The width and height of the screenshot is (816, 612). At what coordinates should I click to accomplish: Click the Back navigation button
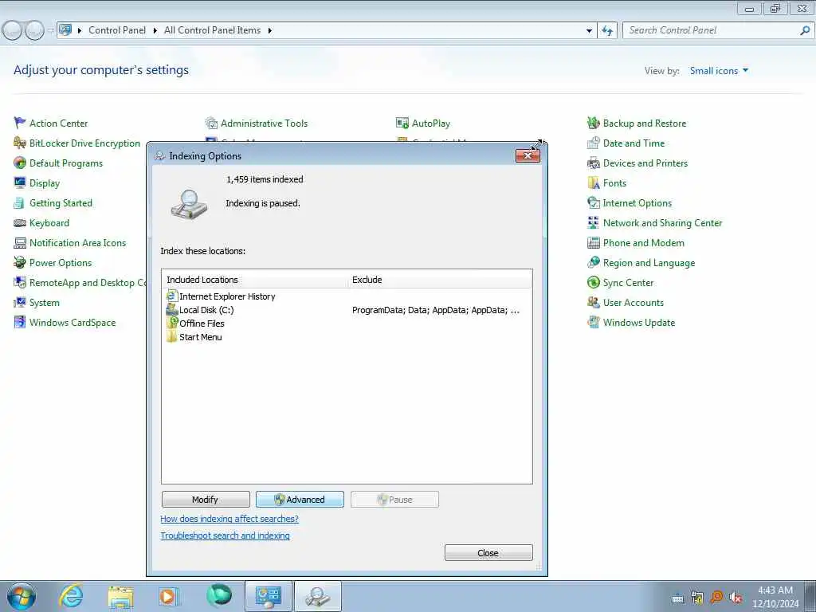coord(13,31)
